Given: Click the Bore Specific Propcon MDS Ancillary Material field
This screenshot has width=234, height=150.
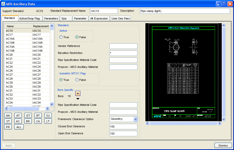Looking at the screenshot, I should click(123, 112).
